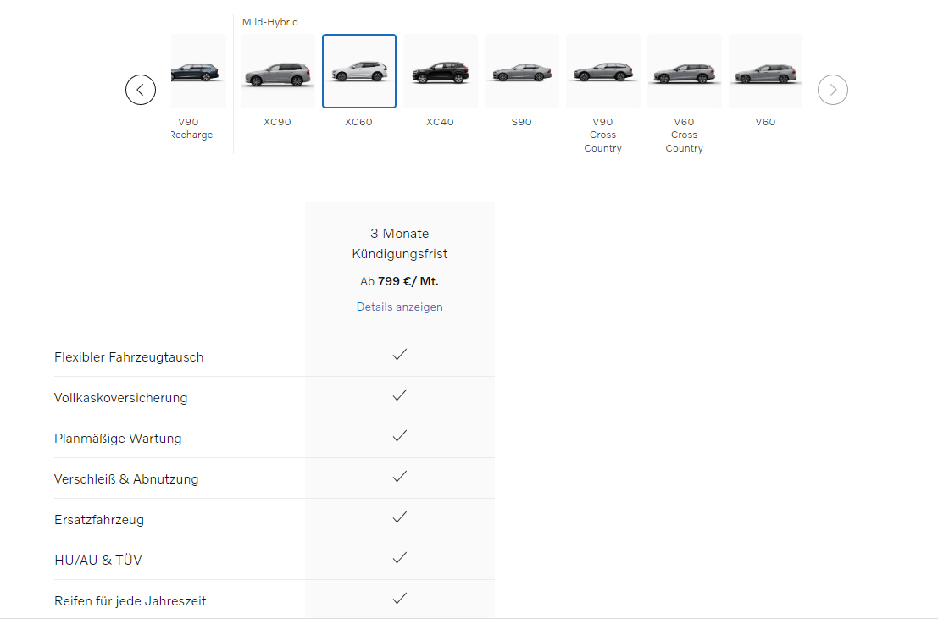Screen dimensions: 938x630
Task: Select the S90 car thumbnail
Action: [x=522, y=71]
